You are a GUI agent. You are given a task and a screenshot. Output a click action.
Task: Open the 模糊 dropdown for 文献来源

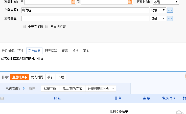[158, 10]
